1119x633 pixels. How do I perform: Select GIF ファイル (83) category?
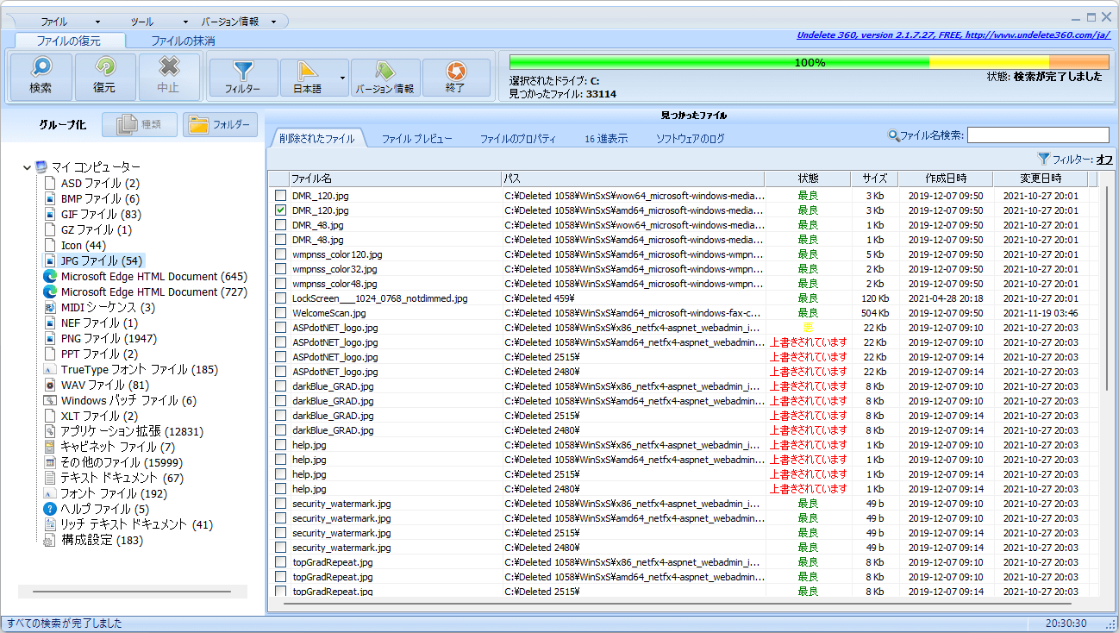point(101,214)
